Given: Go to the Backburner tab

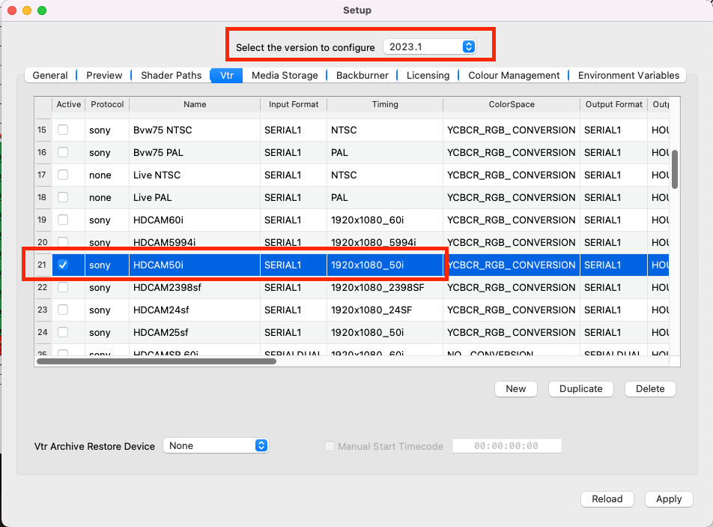Looking at the screenshot, I should click(362, 76).
